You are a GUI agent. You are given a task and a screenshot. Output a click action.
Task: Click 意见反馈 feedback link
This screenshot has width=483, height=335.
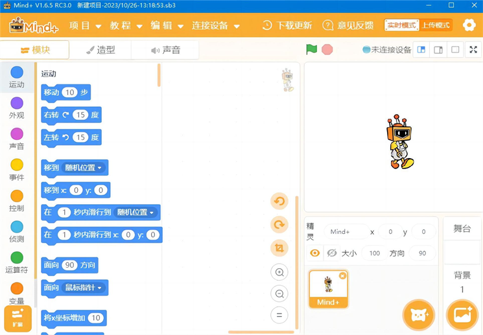coord(349,25)
